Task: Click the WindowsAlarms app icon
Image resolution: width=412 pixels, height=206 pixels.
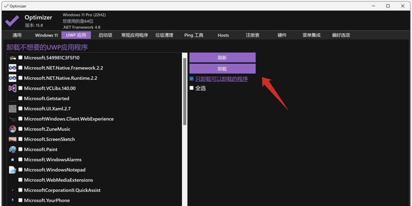Action: (12, 160)
